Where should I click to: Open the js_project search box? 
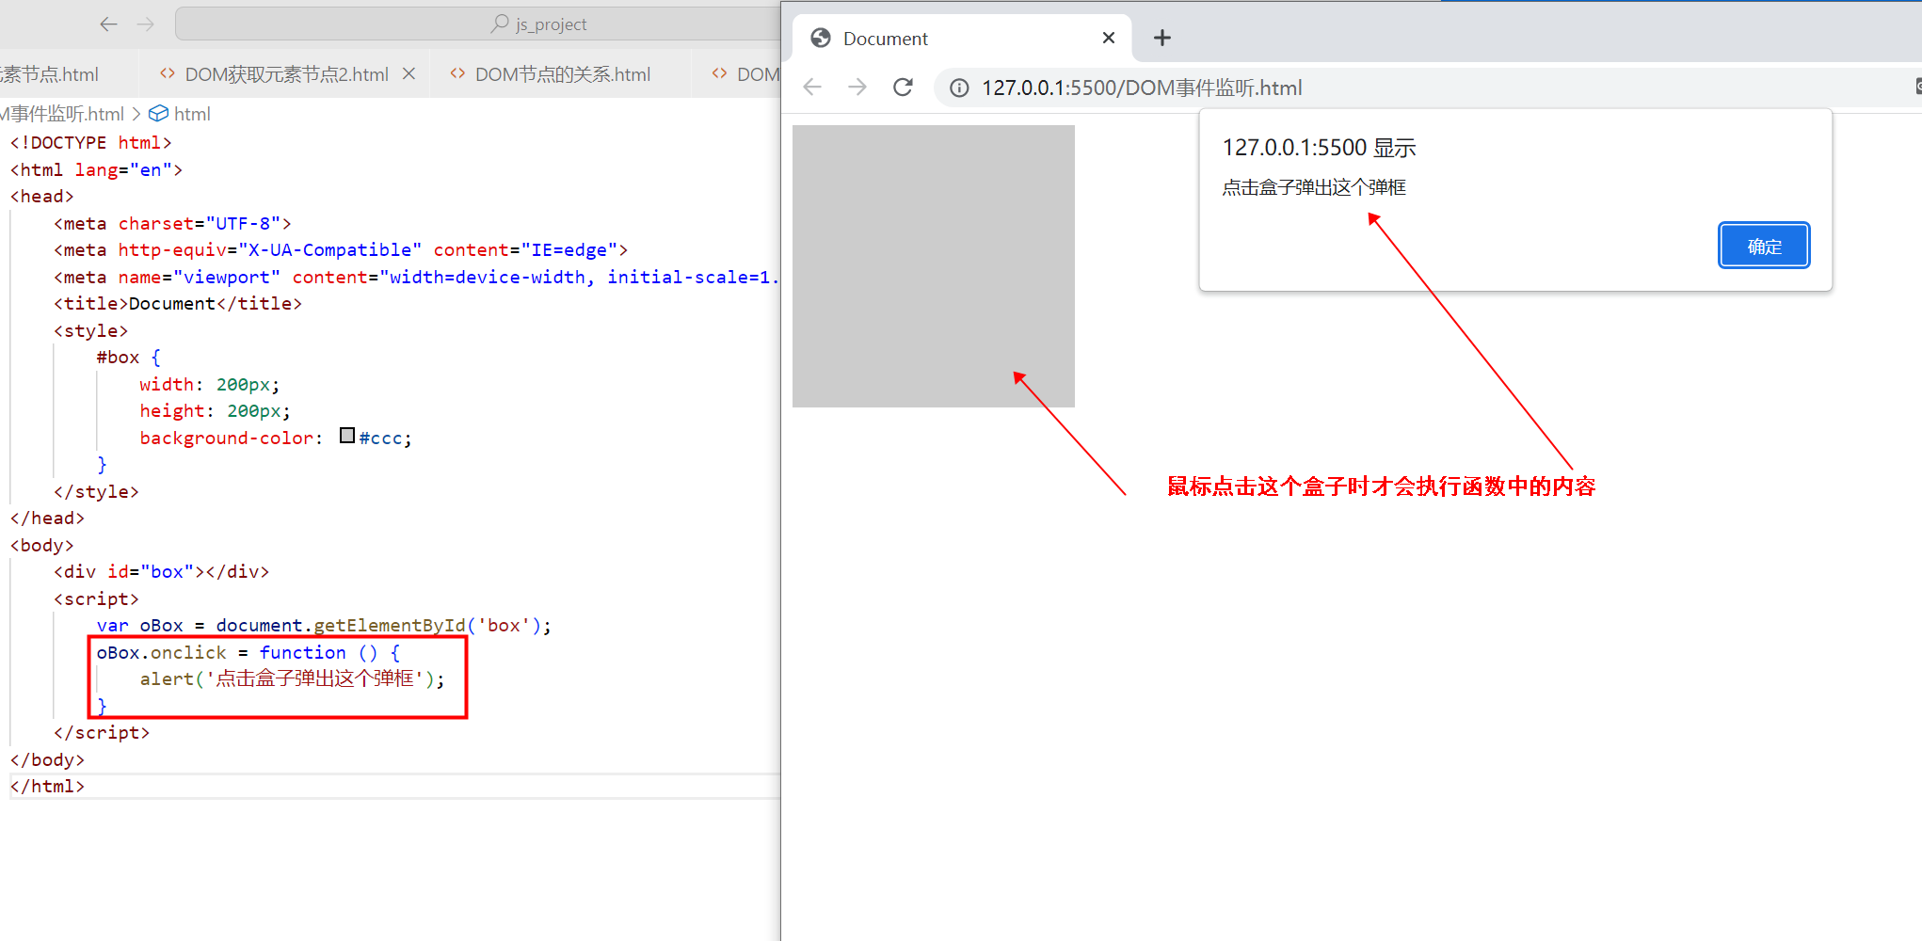[x=478, y=24]
